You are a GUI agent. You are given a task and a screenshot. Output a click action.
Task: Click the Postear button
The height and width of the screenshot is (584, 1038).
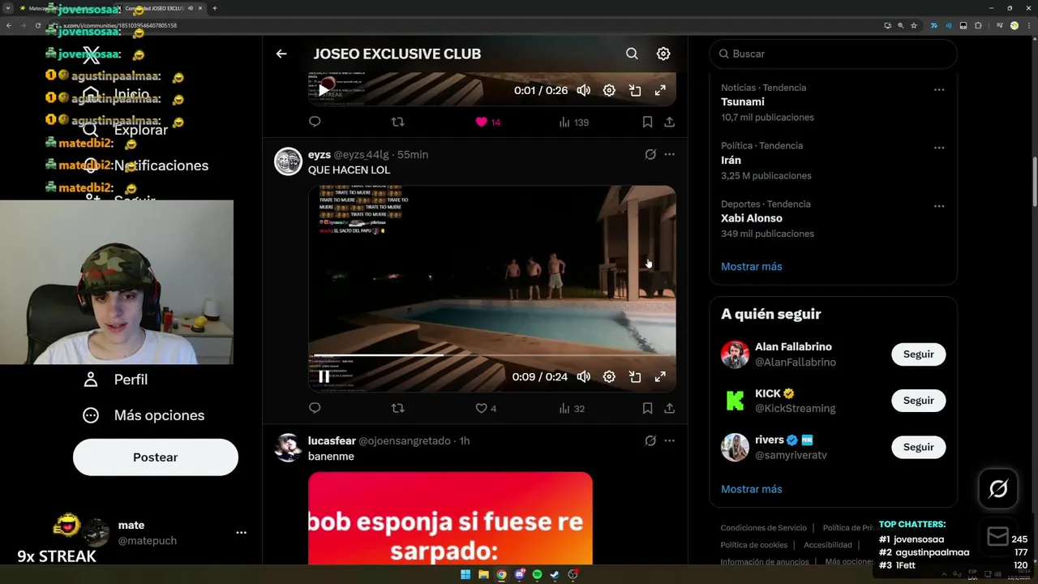(156, 457)
